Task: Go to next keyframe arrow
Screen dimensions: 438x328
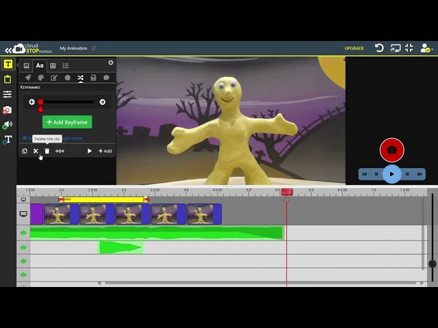Action: pos(103,102)
